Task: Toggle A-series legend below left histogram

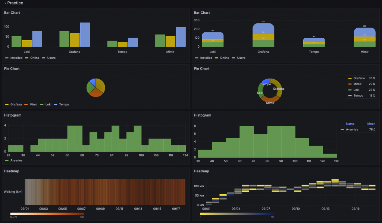Action: (x=16, y=160)
